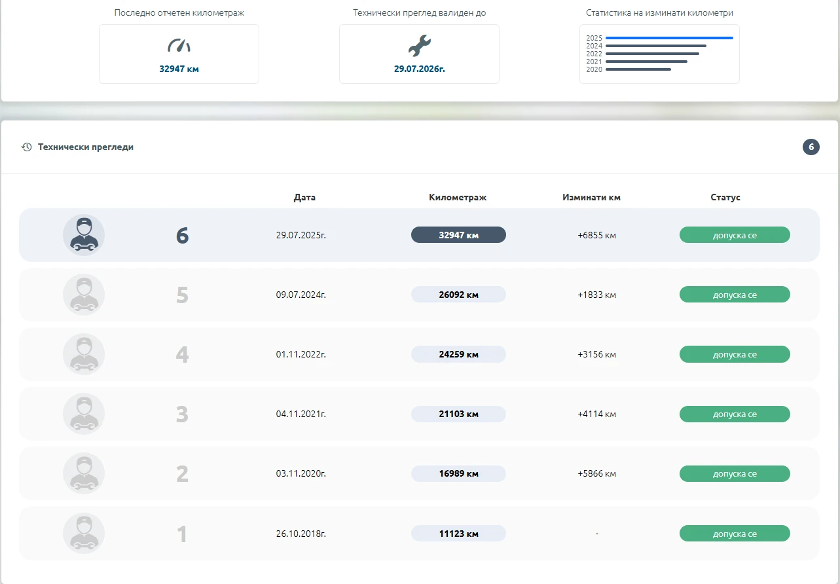Click the history clock icon beside Технически прегледи
The image size is (840, 584).
pos(26,147)
